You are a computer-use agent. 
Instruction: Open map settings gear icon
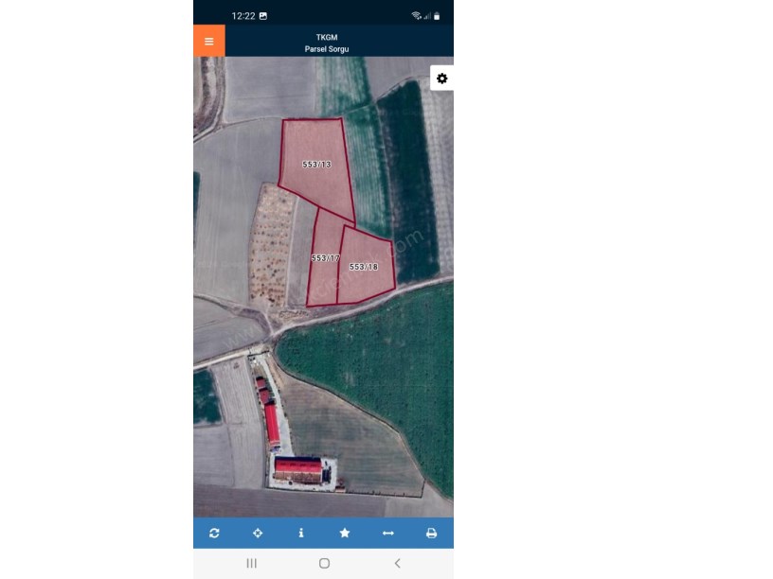pyautogui.click(x=442, y=79)
